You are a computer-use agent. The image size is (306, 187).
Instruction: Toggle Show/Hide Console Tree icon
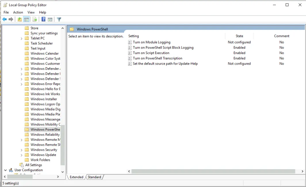pos(26,20)
